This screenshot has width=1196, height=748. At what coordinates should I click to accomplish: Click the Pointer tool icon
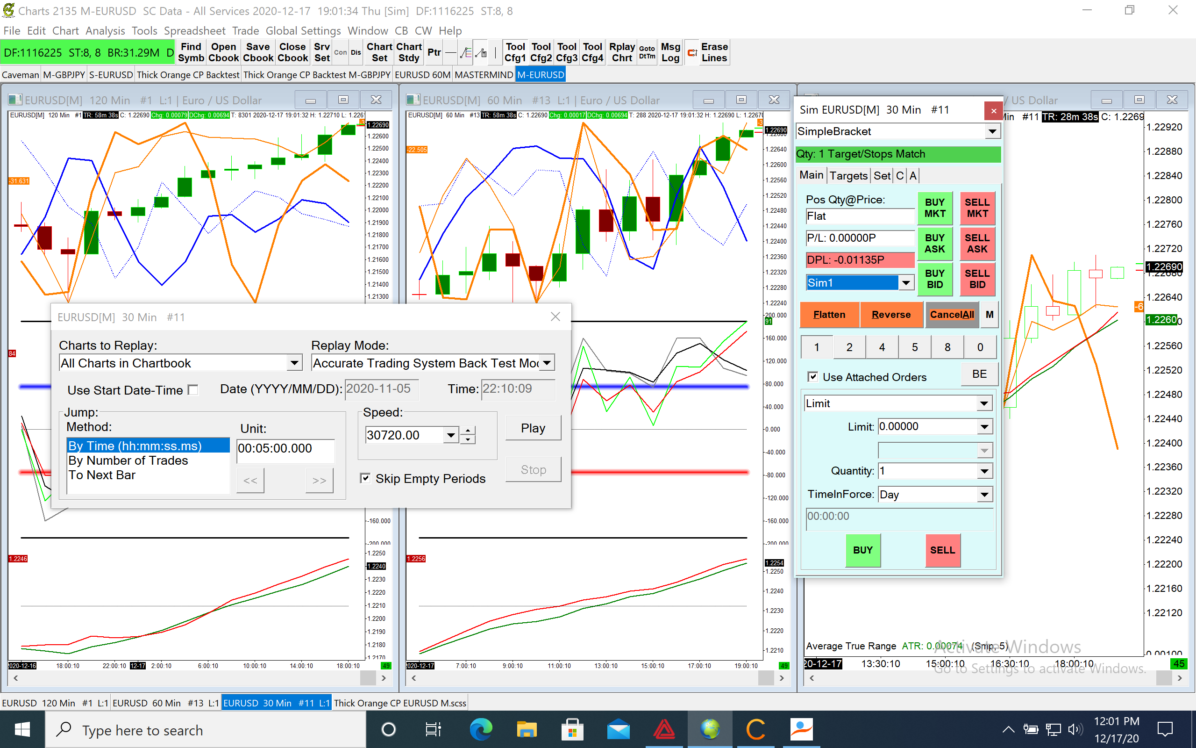[x=434, y=52]
